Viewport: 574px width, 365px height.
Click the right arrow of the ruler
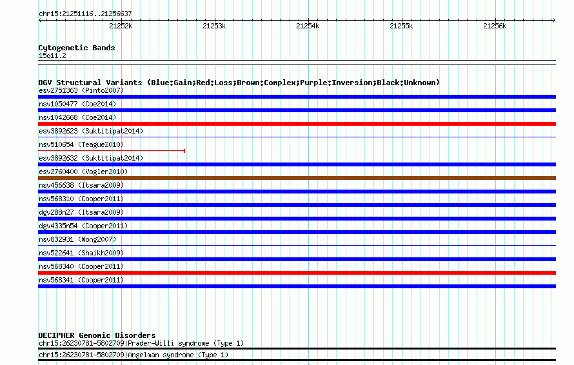553,21
